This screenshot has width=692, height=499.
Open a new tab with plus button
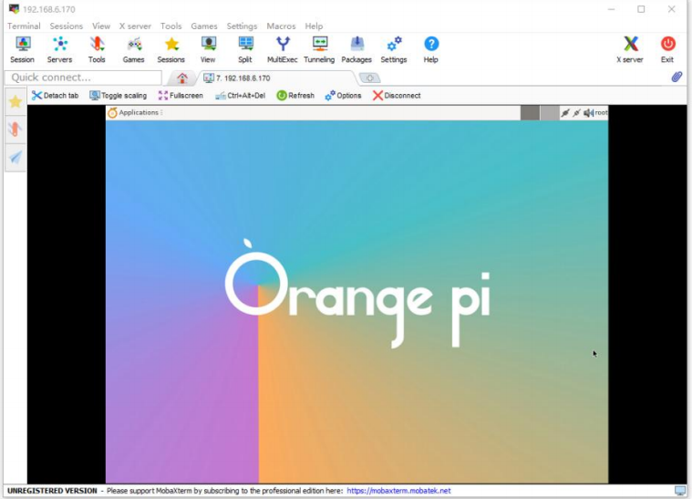pos(370,78)
